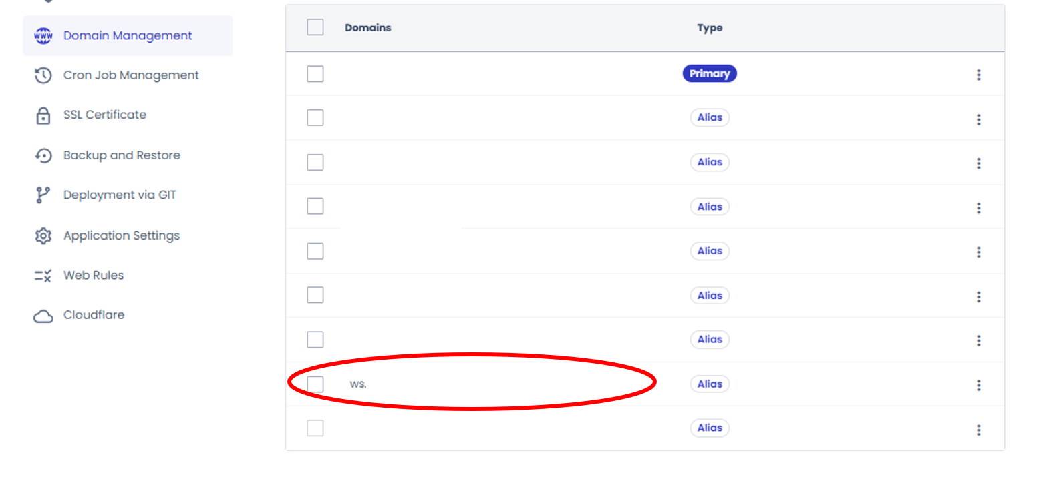Click the Application Settings gear icon

tap(43, 235)
